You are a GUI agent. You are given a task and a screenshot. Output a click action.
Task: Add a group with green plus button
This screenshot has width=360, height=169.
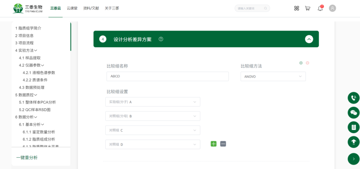pyautogui.click(x=213, y=144)
